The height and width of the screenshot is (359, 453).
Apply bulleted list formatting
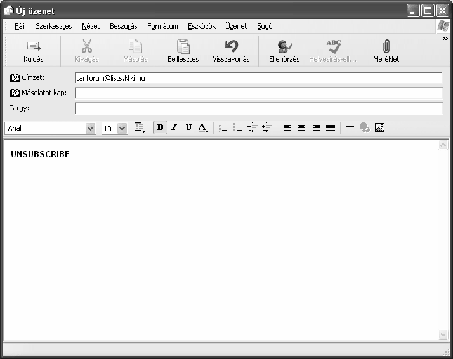pos(237,127)
